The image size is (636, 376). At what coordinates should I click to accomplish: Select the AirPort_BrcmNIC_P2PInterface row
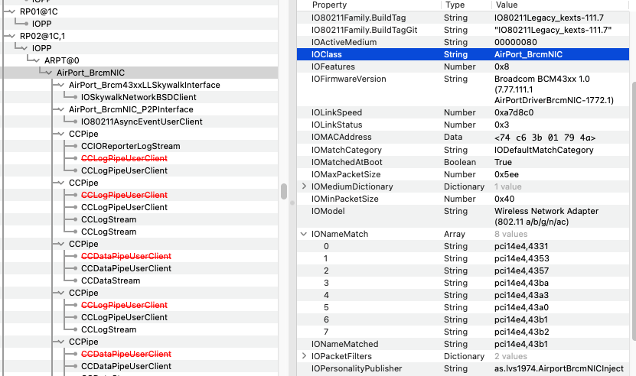click(x=139, y=109)
